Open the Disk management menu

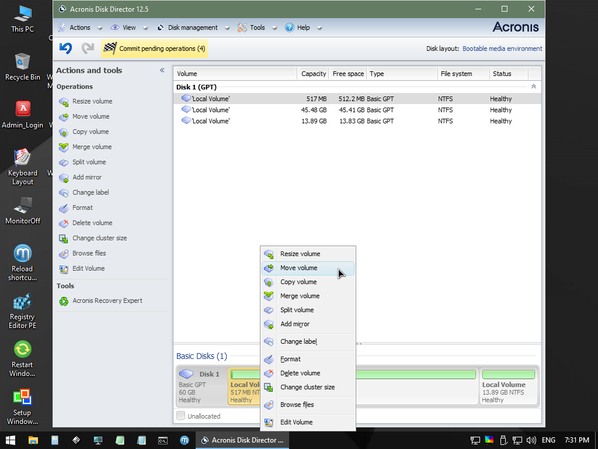188,27
